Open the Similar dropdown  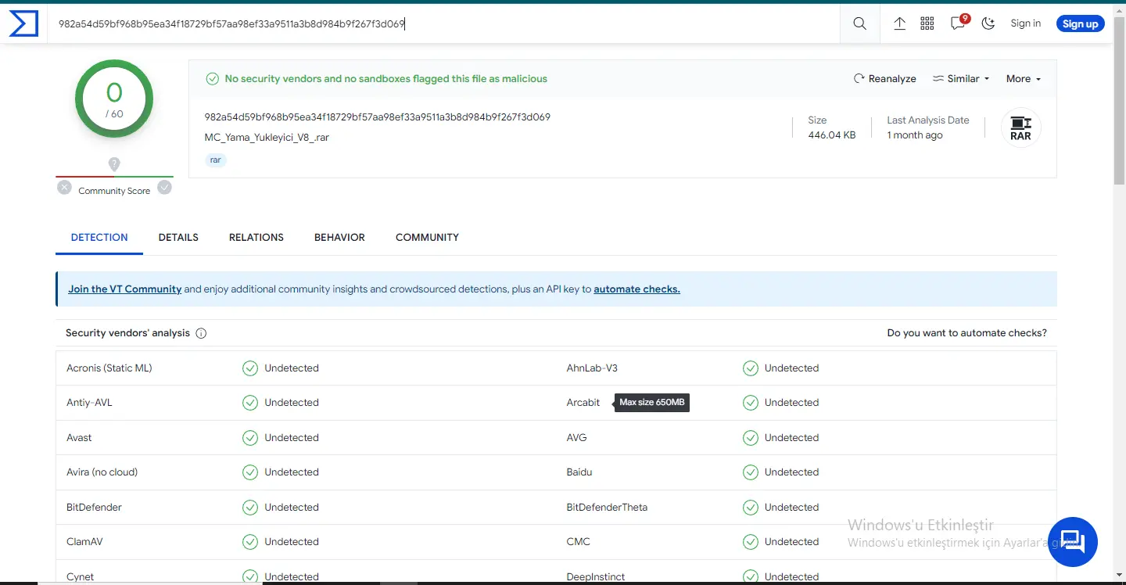(961, 79)
